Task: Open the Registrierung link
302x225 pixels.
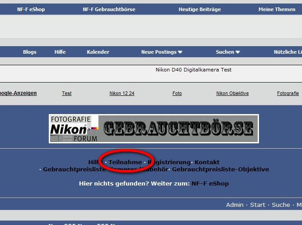Action: [169, 162]
